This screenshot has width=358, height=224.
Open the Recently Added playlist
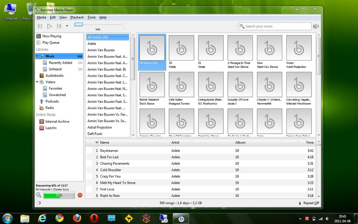click(x=60, y=63)
